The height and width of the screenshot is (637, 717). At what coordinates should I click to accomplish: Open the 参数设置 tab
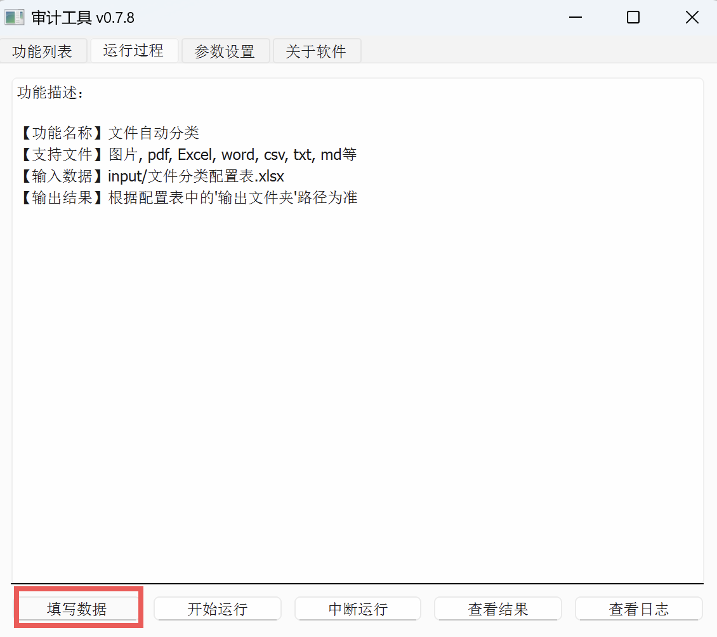(x=225, y=51)
